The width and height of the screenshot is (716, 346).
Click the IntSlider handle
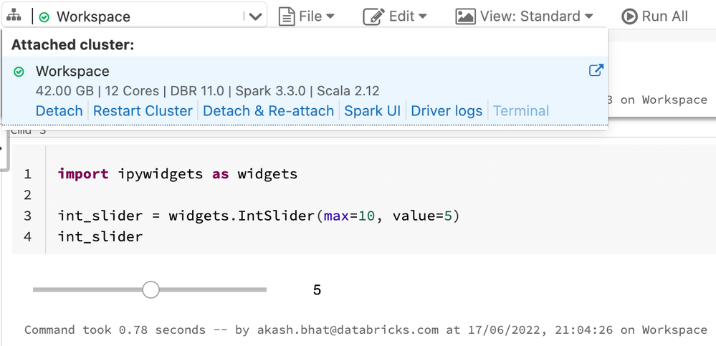151,289
